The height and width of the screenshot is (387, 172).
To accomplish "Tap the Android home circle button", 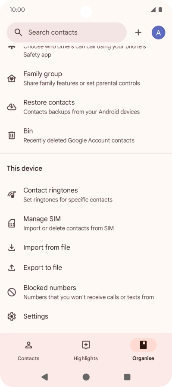I will (x=86, y=377).
